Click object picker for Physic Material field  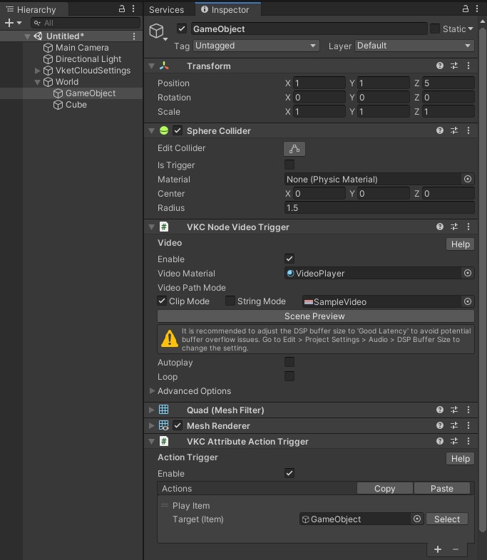468,180
